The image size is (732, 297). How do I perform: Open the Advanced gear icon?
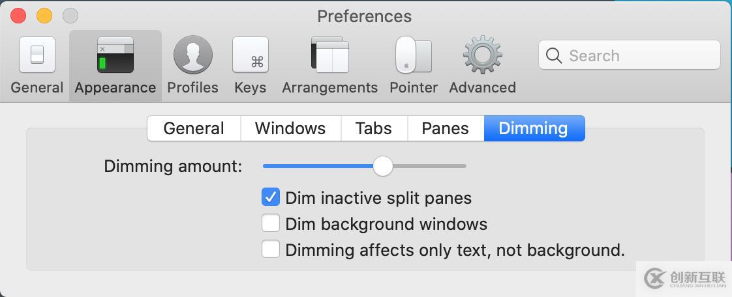point(482,55)
